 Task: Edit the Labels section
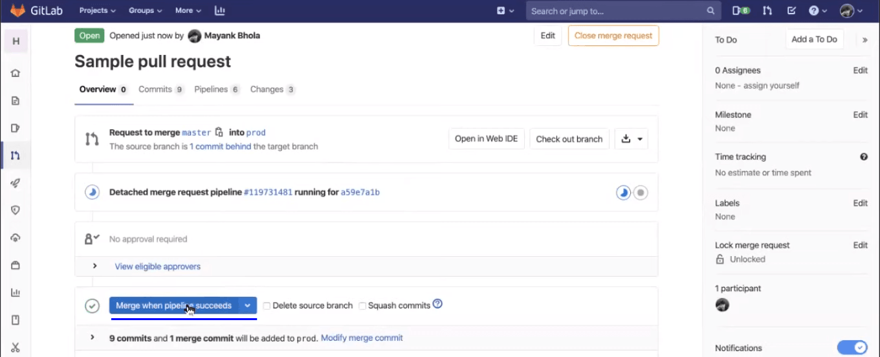[860, 203]
